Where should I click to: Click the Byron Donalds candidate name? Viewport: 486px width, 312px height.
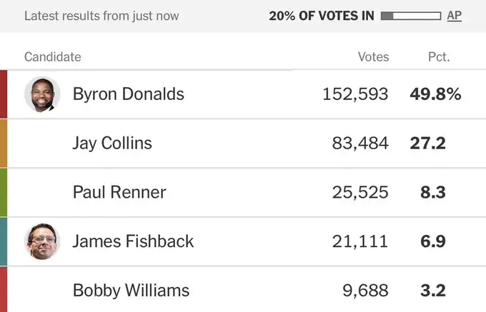pyautogui.click(x=129, y=94)
